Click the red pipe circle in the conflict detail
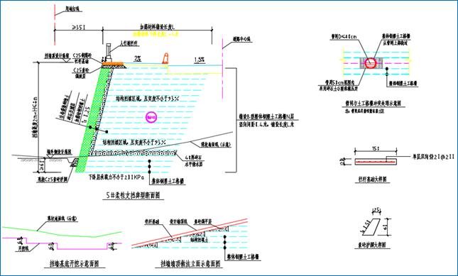Screen dimensions: 458x276 point(371,62)
